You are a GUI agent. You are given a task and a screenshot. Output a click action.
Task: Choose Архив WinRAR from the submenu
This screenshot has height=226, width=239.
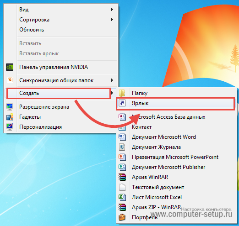click(x=176, y=177)
